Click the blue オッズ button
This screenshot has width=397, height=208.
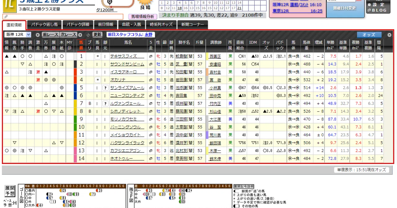click(369, 35)
